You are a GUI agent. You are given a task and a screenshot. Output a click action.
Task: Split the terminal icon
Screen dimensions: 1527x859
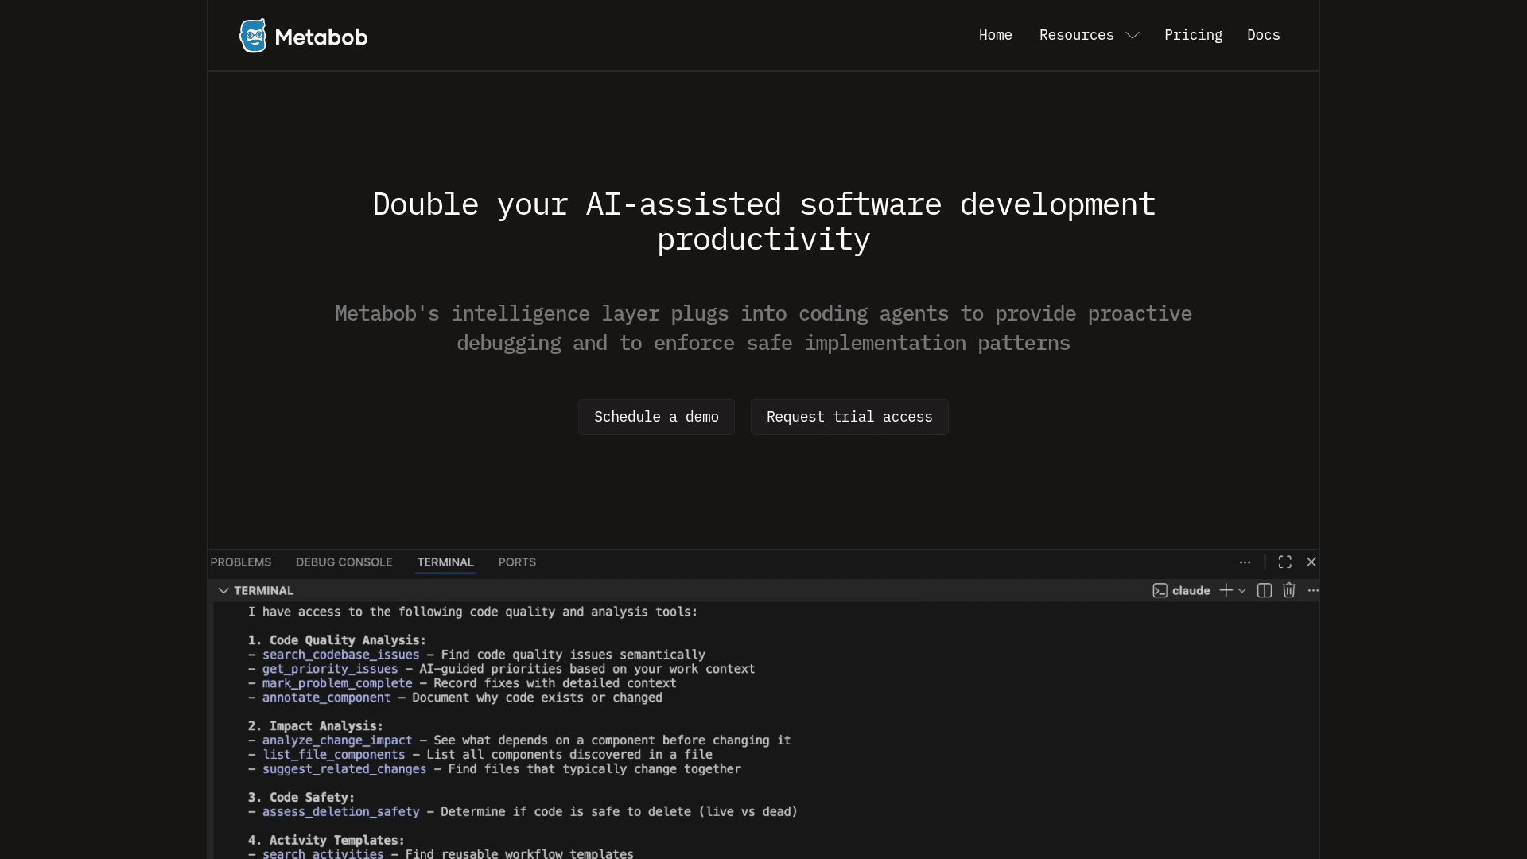[x=1265, y=590]
